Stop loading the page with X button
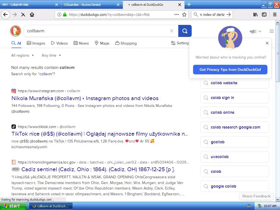 click(23, 14)
